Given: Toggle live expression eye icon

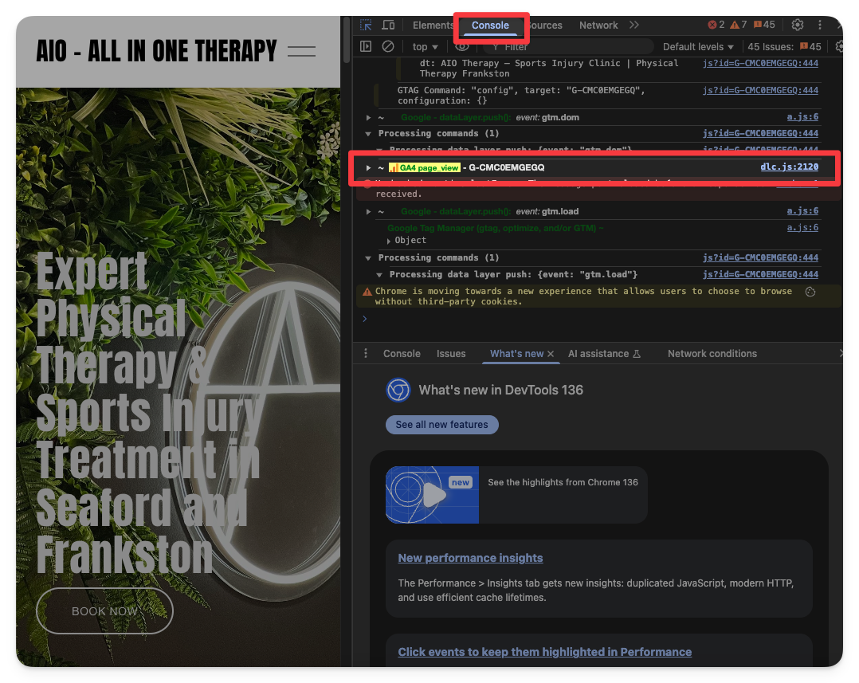Looking at the screenshot, I should (x=462, y=47).
